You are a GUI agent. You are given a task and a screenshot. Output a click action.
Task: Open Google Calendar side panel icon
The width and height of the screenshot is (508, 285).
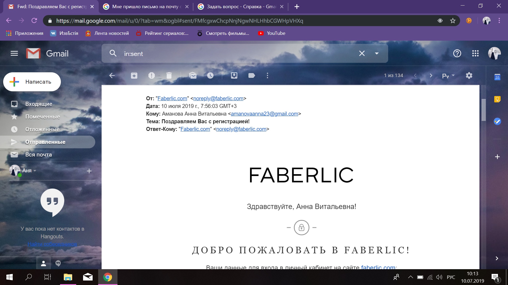[x=497, y=77]
